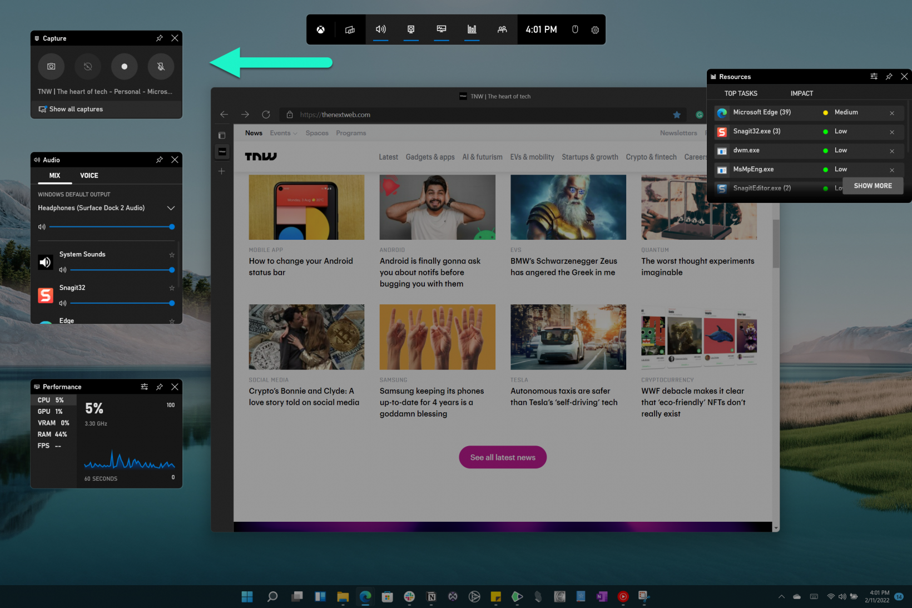Open Gadgets & apps category on TNW

pos(430,157)
